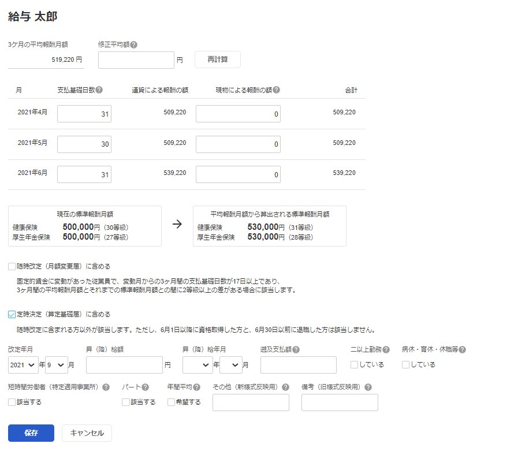Edit 現物による報酬 field for 2021年5月
The height and width of the screenshot is (451, 518).
tap(238, 144)
